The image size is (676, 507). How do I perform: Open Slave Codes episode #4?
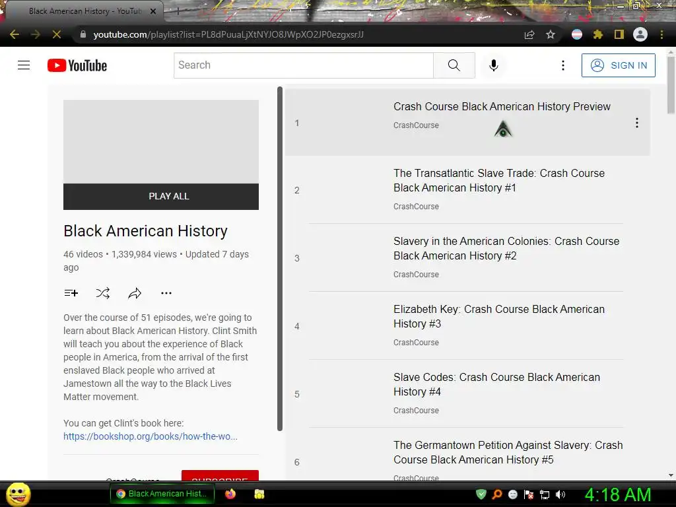point(496,384)
